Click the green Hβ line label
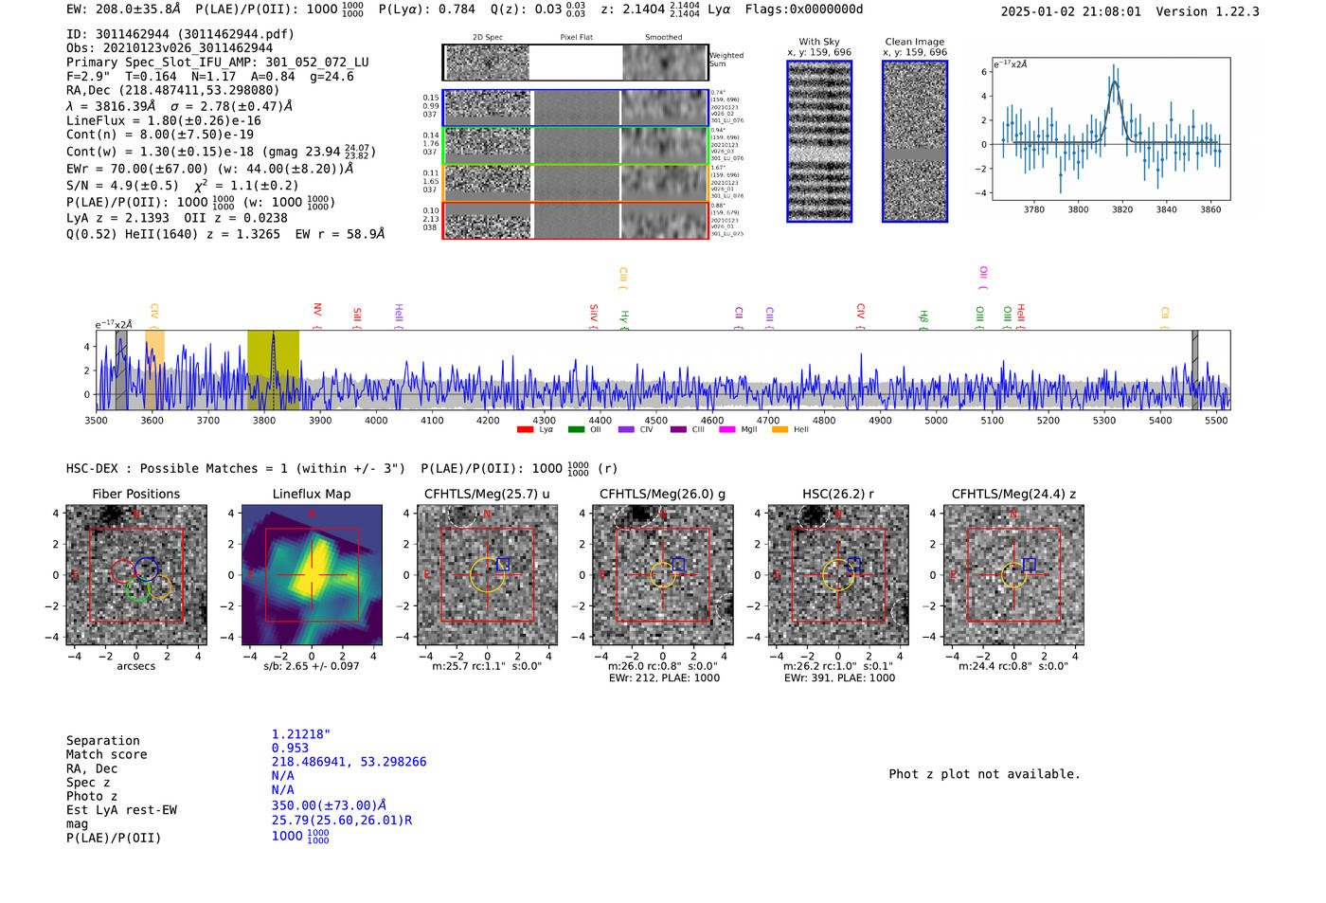Screen dimensions: 1326x903 coord(923,318)
